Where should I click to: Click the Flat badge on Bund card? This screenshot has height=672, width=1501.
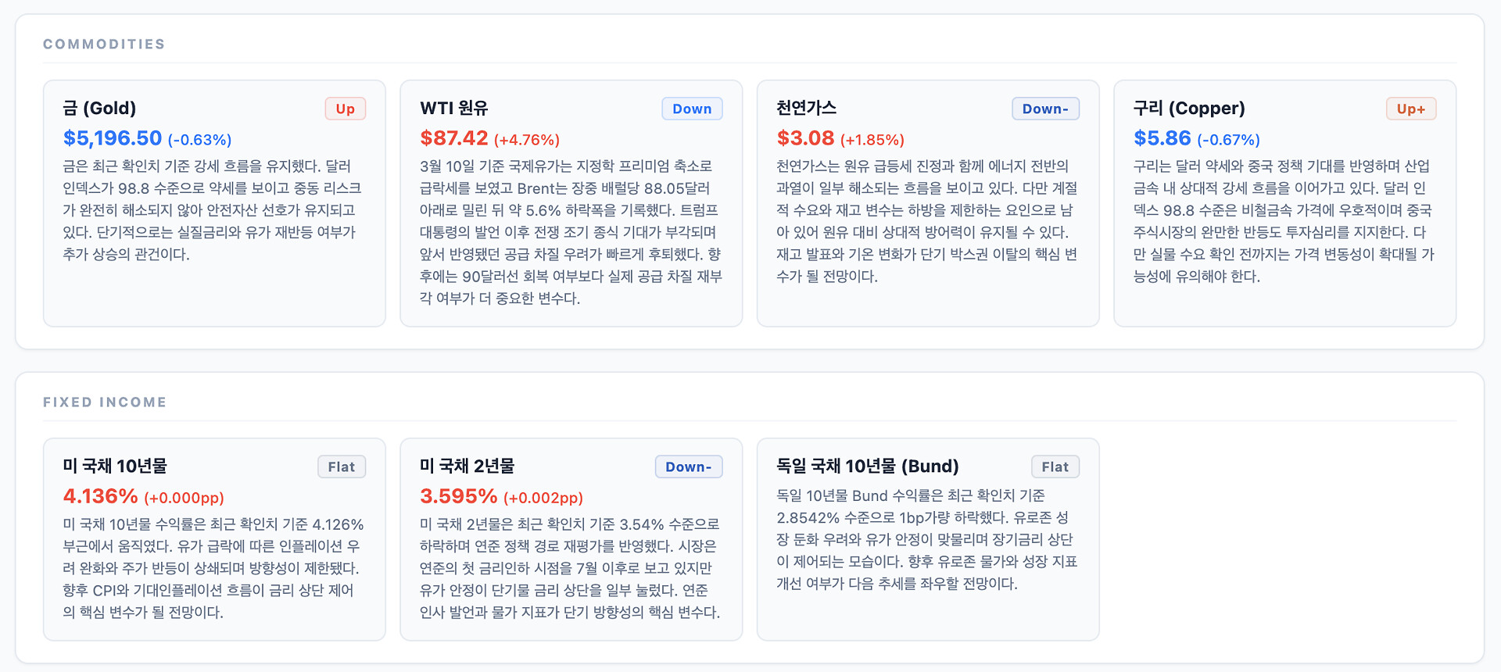[x=1055, y=466]
